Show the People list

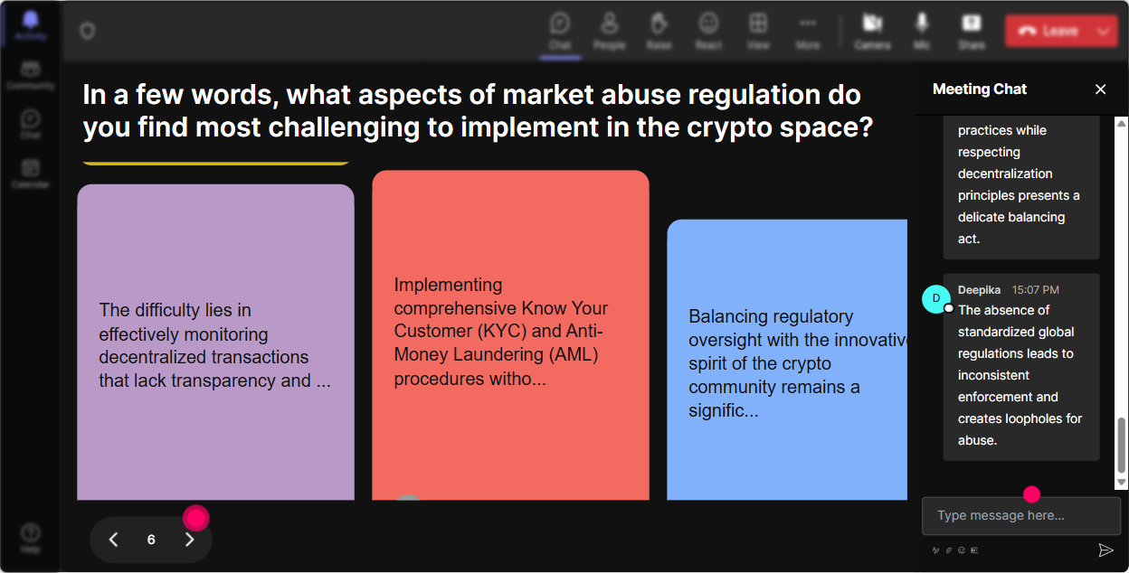click(x=610, y=31)
